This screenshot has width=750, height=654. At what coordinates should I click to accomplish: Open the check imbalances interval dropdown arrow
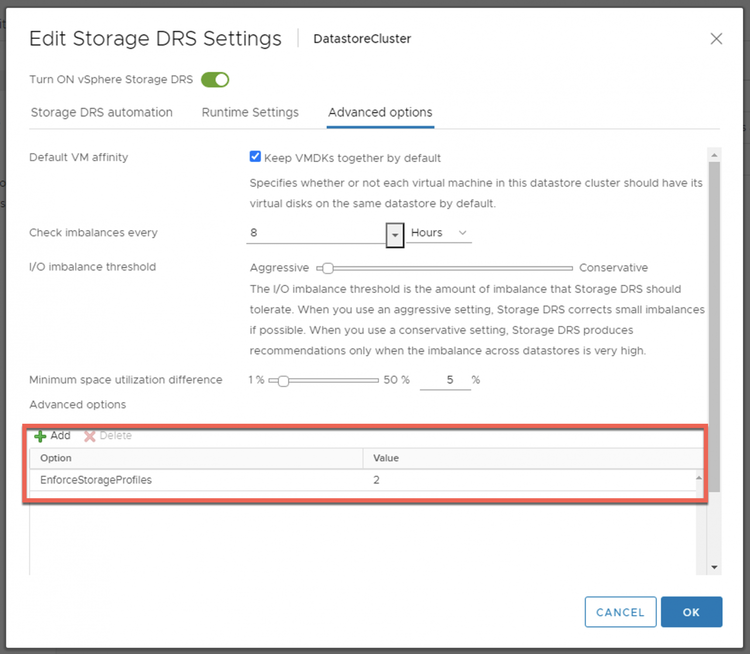pyautogui.click(x=395, y=235)
